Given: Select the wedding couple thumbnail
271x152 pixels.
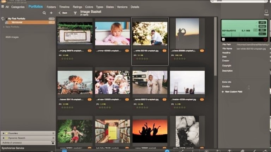Looking at the screenshot, I should [113, 82].
